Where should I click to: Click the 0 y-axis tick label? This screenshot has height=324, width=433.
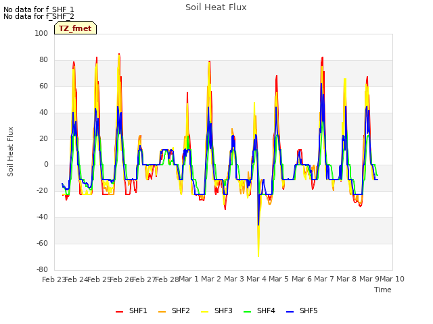46,165
